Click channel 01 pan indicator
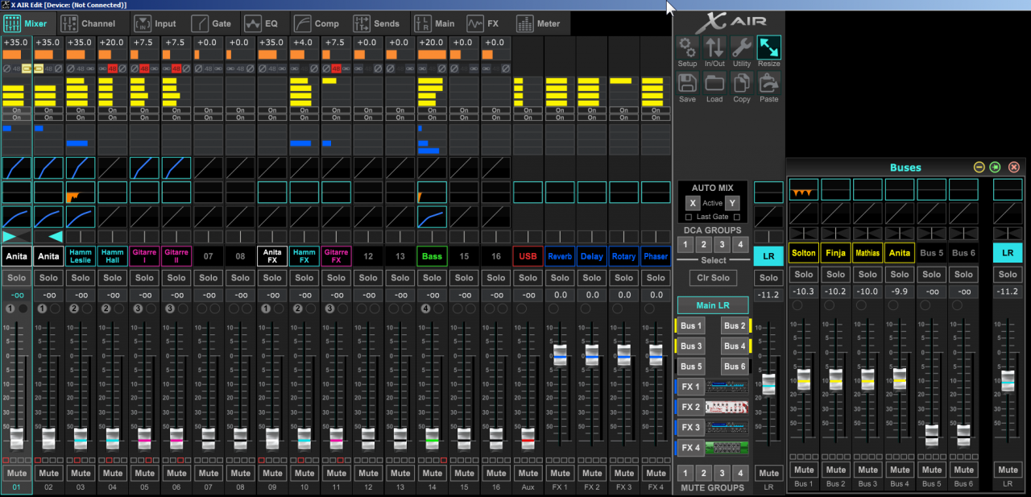This screenshot has height=497, width=1031. pyautogui.click(x=16, y=236)
